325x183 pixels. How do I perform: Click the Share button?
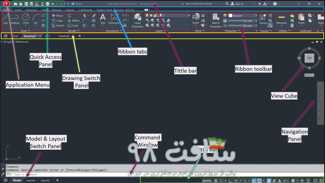[76, 4]
